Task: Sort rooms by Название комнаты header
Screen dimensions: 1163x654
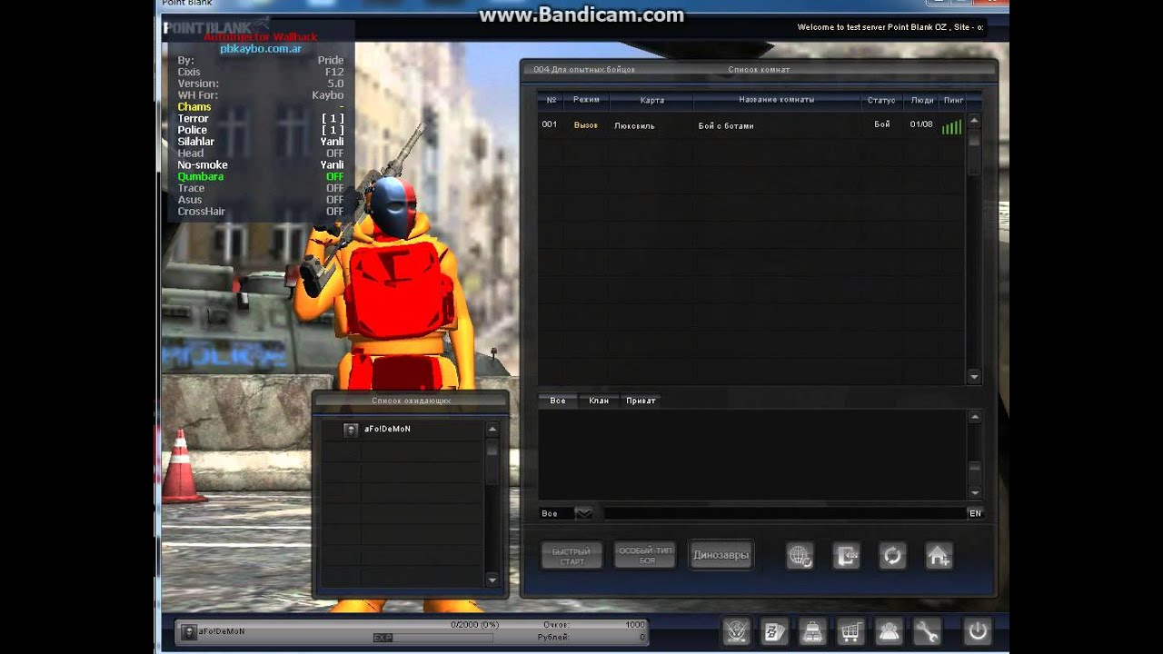Action: tap(777, 100)
